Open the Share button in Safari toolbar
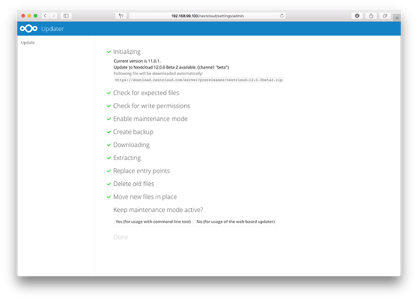 tap(371, 16)
